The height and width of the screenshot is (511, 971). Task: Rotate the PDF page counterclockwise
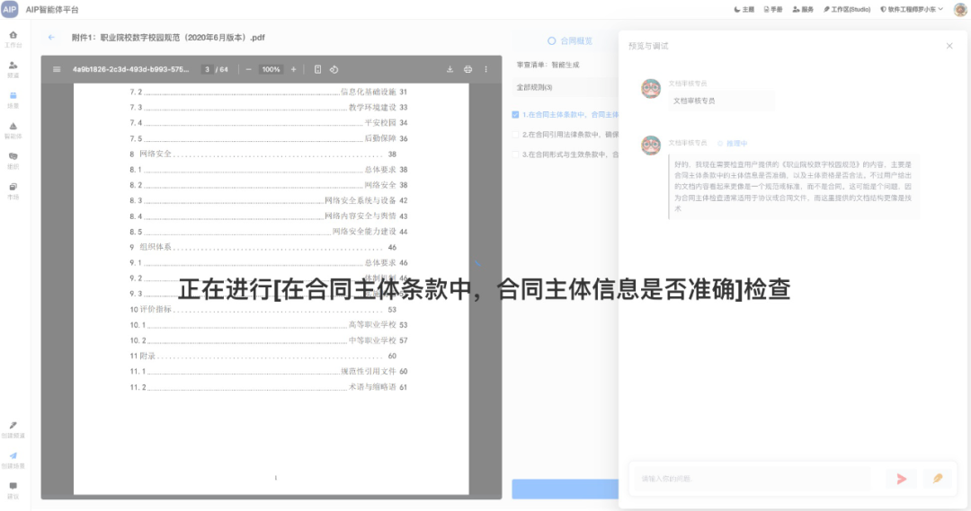point(334,69)
